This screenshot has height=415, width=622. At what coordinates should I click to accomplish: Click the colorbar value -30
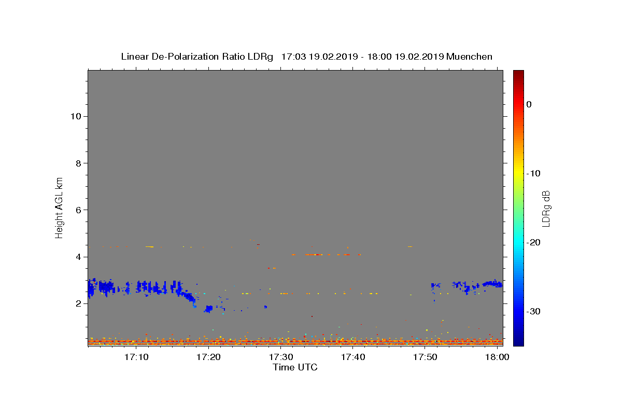[533, 311]
